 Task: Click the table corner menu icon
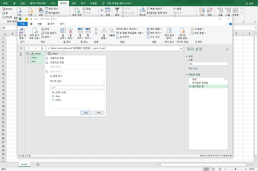pyautogui.click(x=28, y=54)
